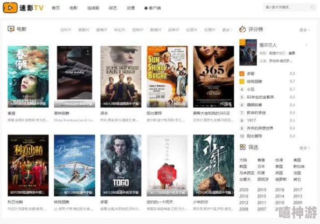This screenshot has width=320, height=224.
Task: Filter by region 俄罗斯
Action: point(281,179)
